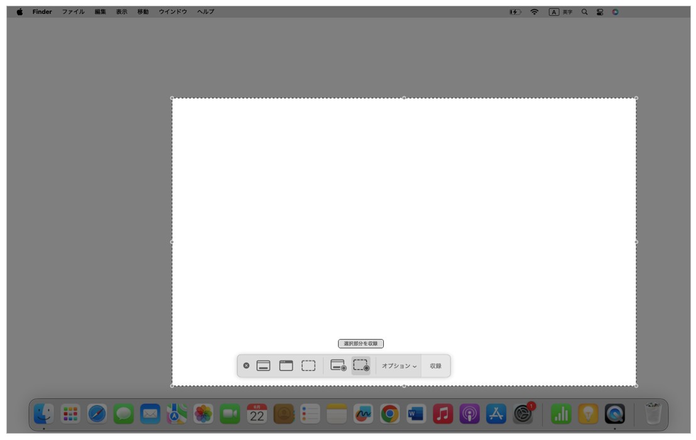Open Control Center from the menu bar
This screenshot has height=440, width=696.
pyautogui.click(x=600, y=12)
